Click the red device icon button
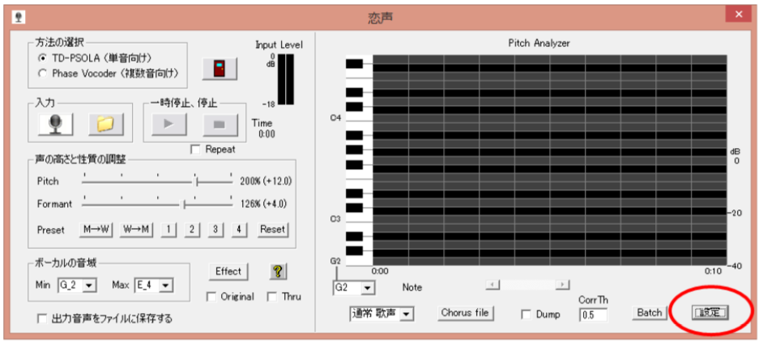The height and width of the screenshot is (347, 763). click(x=219, y=70)
